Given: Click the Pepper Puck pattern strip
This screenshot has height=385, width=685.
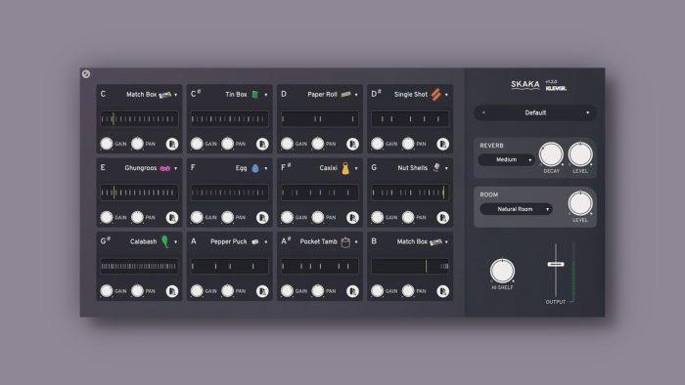Looking at the screenshot, I should coord(229,266).
